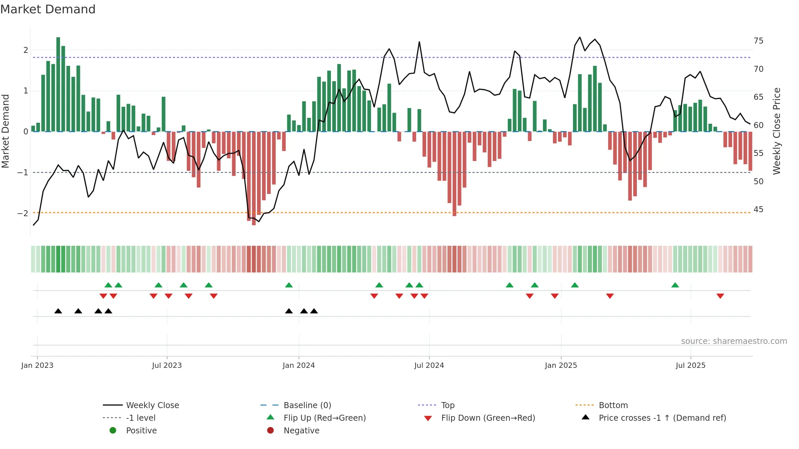The height and width of the screenshot is (449, 799).
Task: Click the darkest red heatmap cell in late 2023
Action: coord(254,259)
